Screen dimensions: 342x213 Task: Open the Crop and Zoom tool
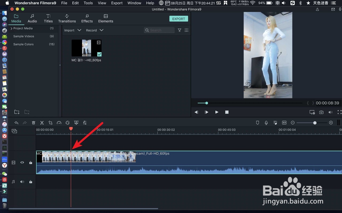point(50,123)
